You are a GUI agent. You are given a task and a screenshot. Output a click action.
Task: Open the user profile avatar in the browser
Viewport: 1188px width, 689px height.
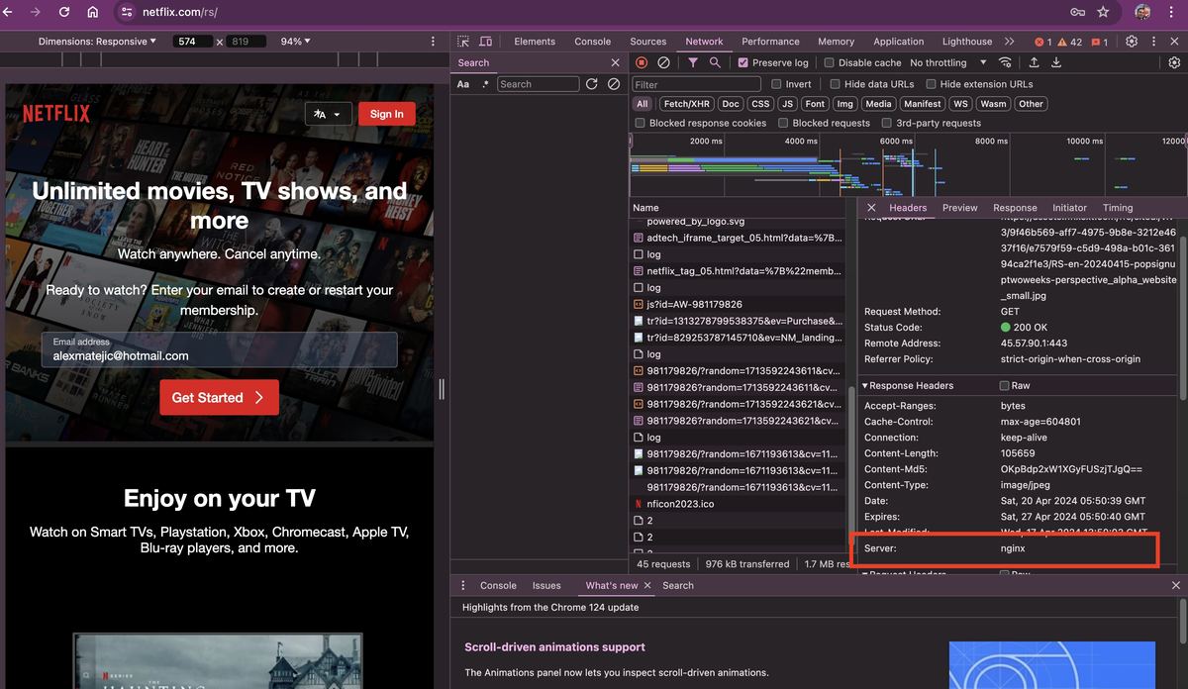point(1141,12)
